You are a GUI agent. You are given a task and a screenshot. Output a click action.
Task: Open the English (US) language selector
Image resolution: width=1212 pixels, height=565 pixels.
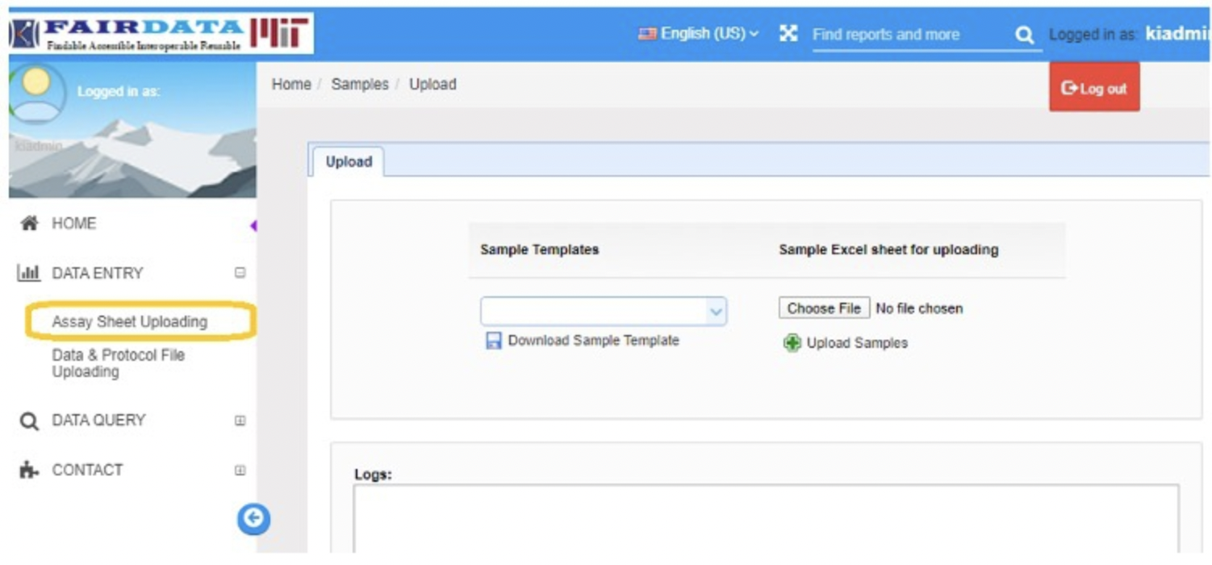click(x=699, y=34)
